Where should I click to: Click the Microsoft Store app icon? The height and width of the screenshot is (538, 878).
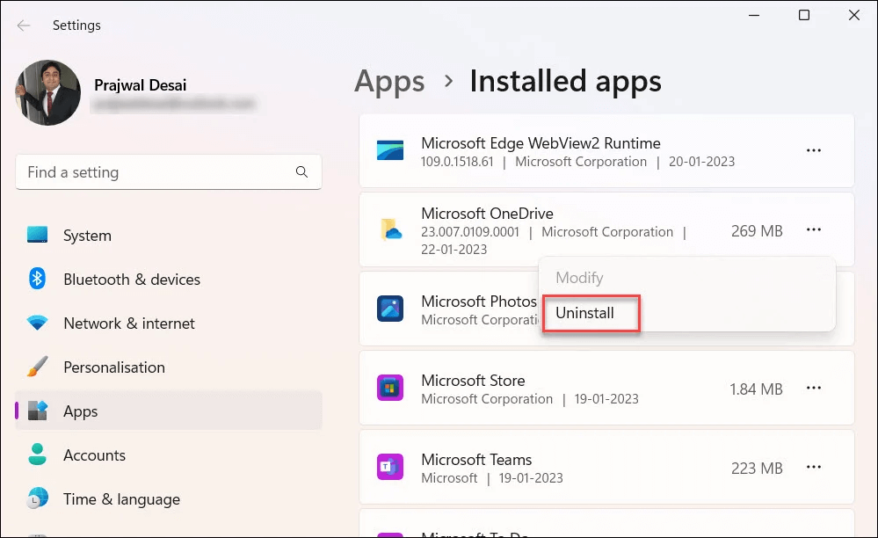(x=389, y=389)
